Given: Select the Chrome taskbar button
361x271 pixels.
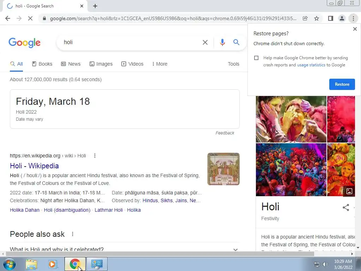Looking at the screenshot, I should click(x=75, y=264).
